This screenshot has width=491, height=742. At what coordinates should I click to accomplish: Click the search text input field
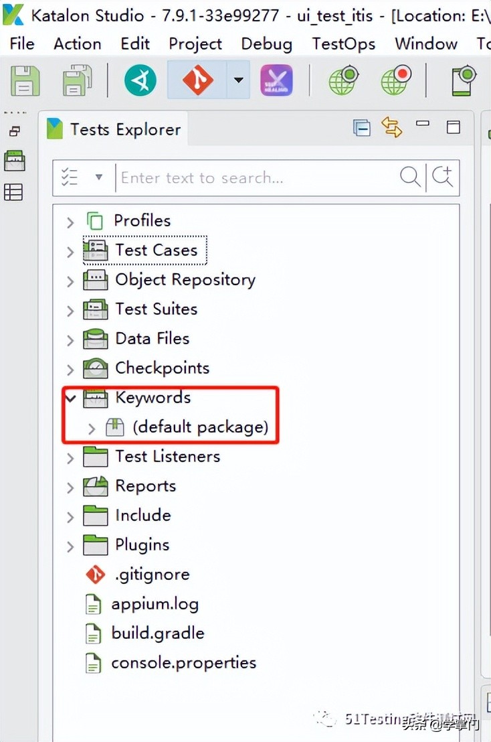coord(254,177)
